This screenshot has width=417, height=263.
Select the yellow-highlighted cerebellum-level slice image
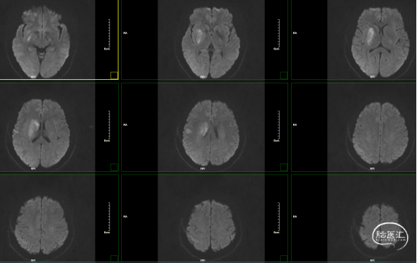point(41,41)
